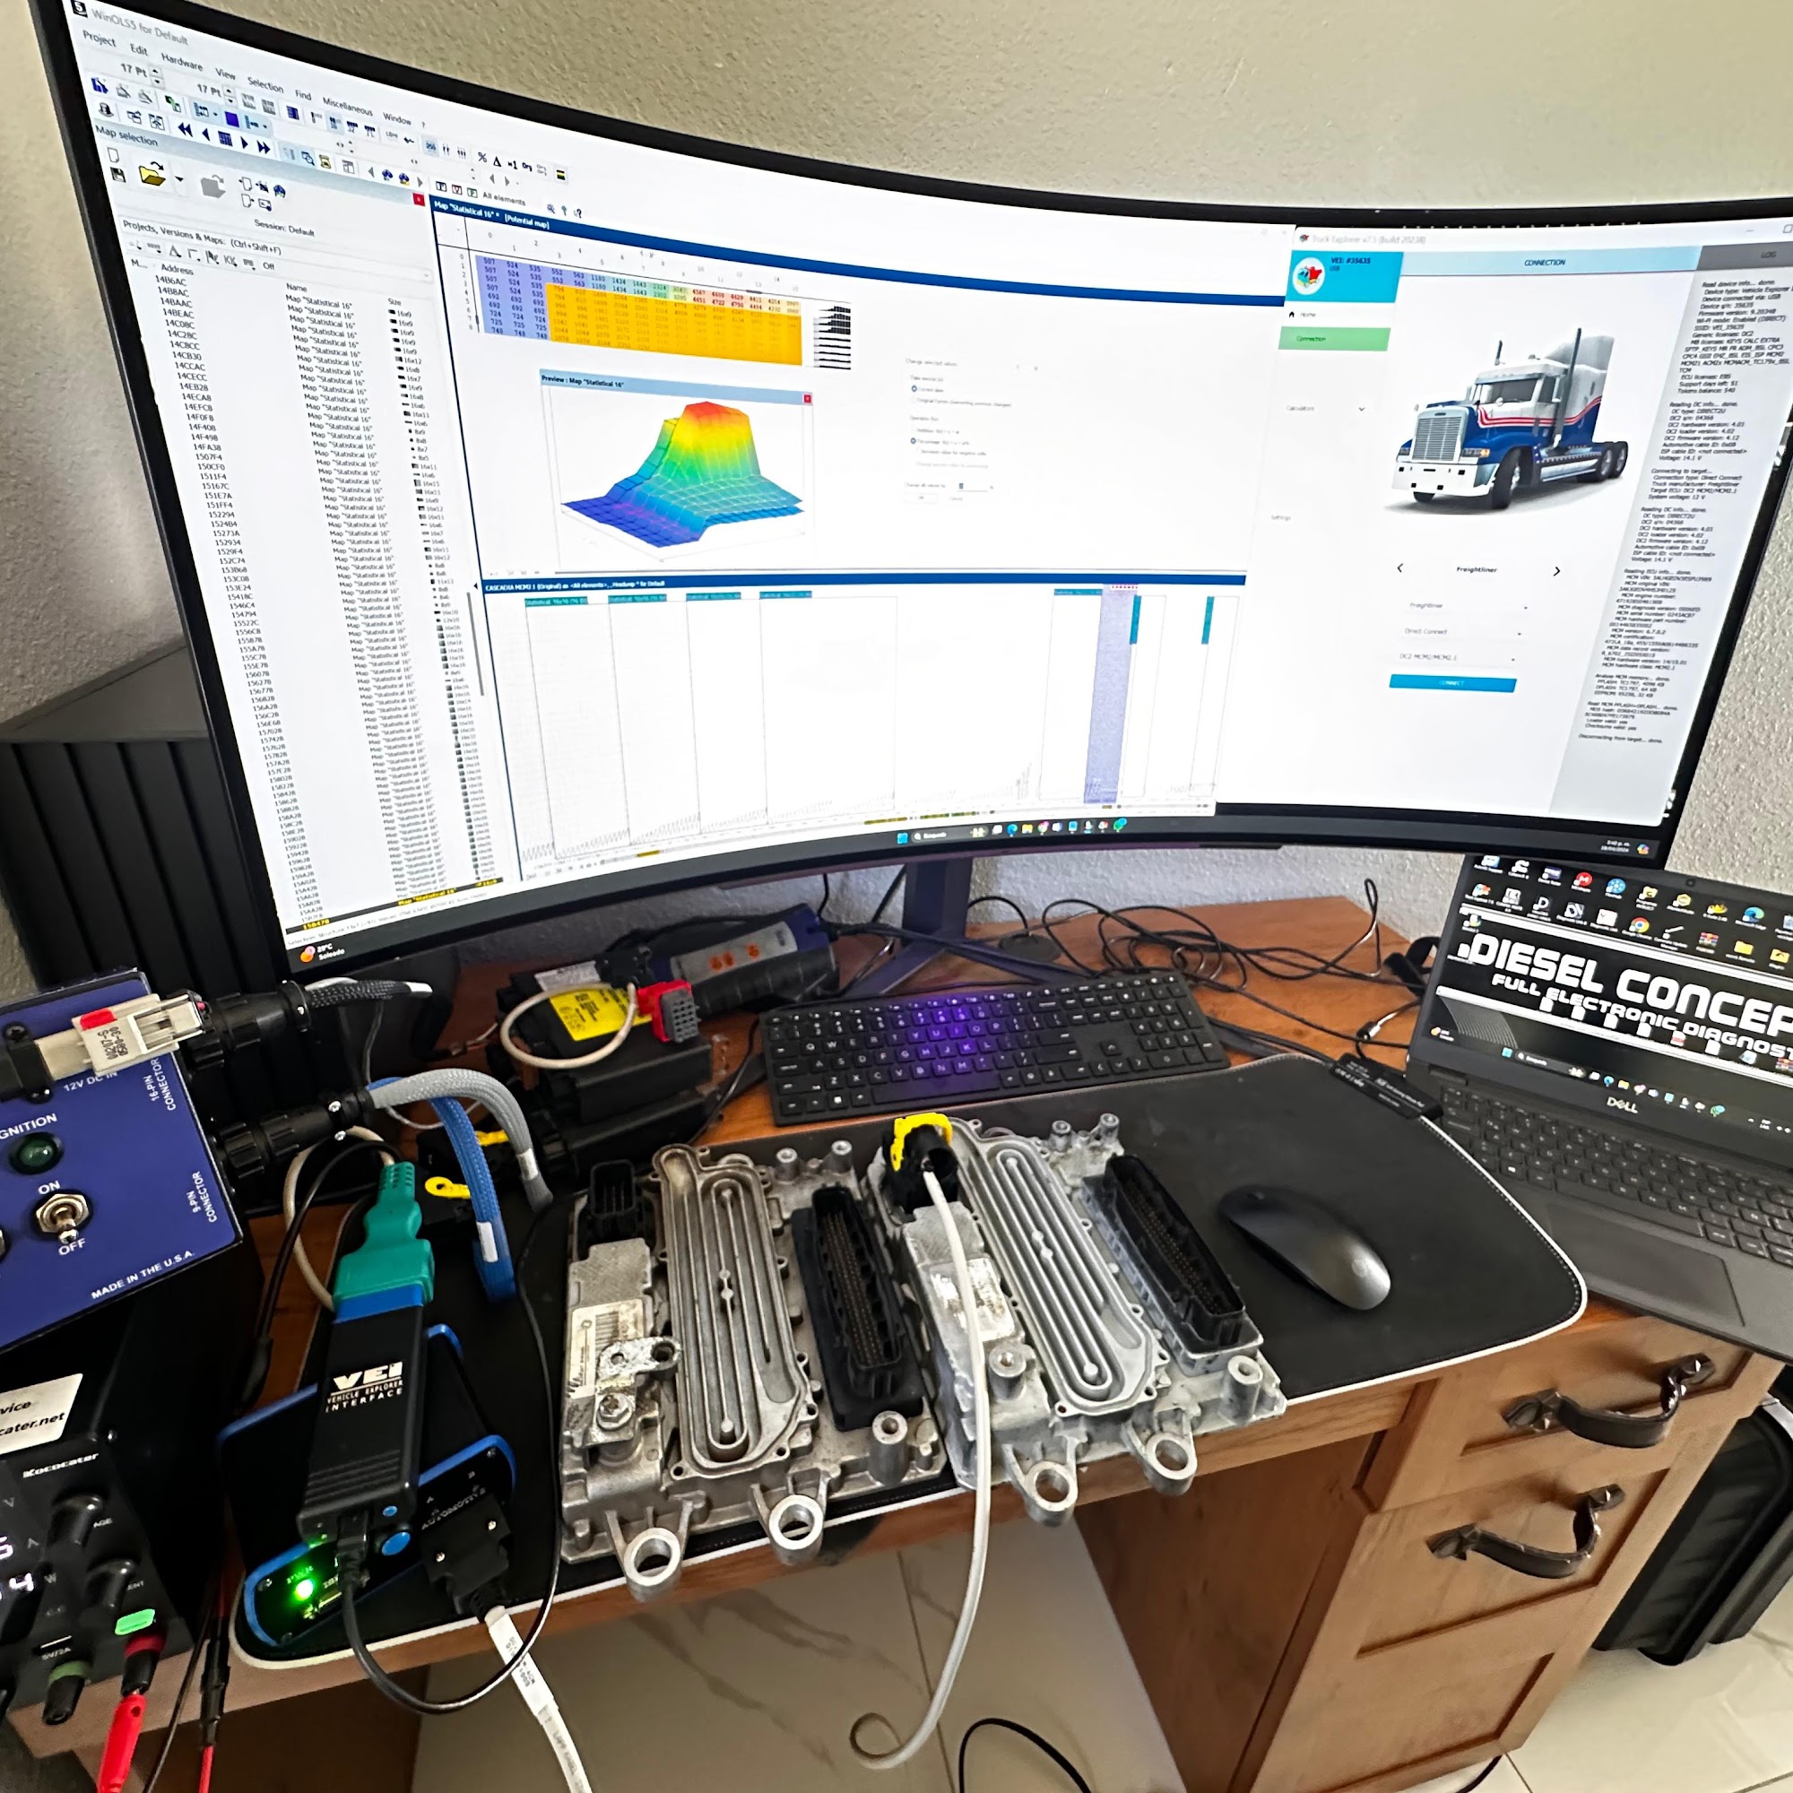The image size is (1793, 1793).
Task: Click the Home icon in Truck Explorer sidebar
Action: (1291, 315)
